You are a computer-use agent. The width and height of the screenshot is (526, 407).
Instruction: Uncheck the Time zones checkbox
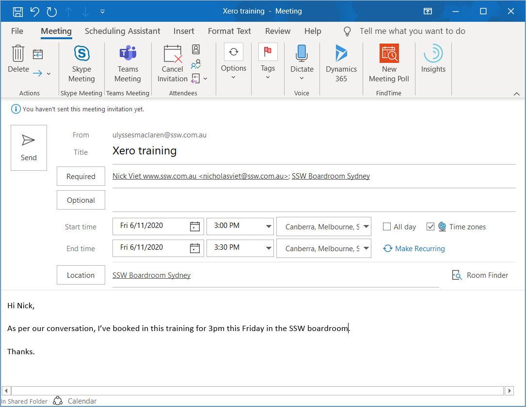tap(430, 226)
